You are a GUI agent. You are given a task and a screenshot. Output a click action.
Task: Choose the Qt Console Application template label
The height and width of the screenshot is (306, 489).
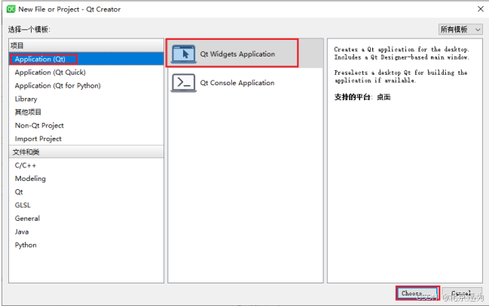237,83
